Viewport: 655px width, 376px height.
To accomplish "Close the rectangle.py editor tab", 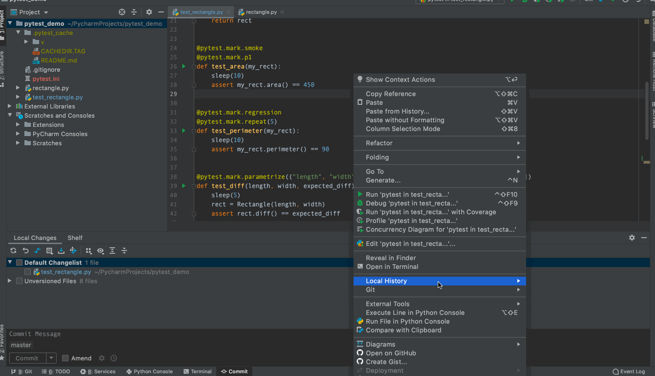I will click(282, 12).
